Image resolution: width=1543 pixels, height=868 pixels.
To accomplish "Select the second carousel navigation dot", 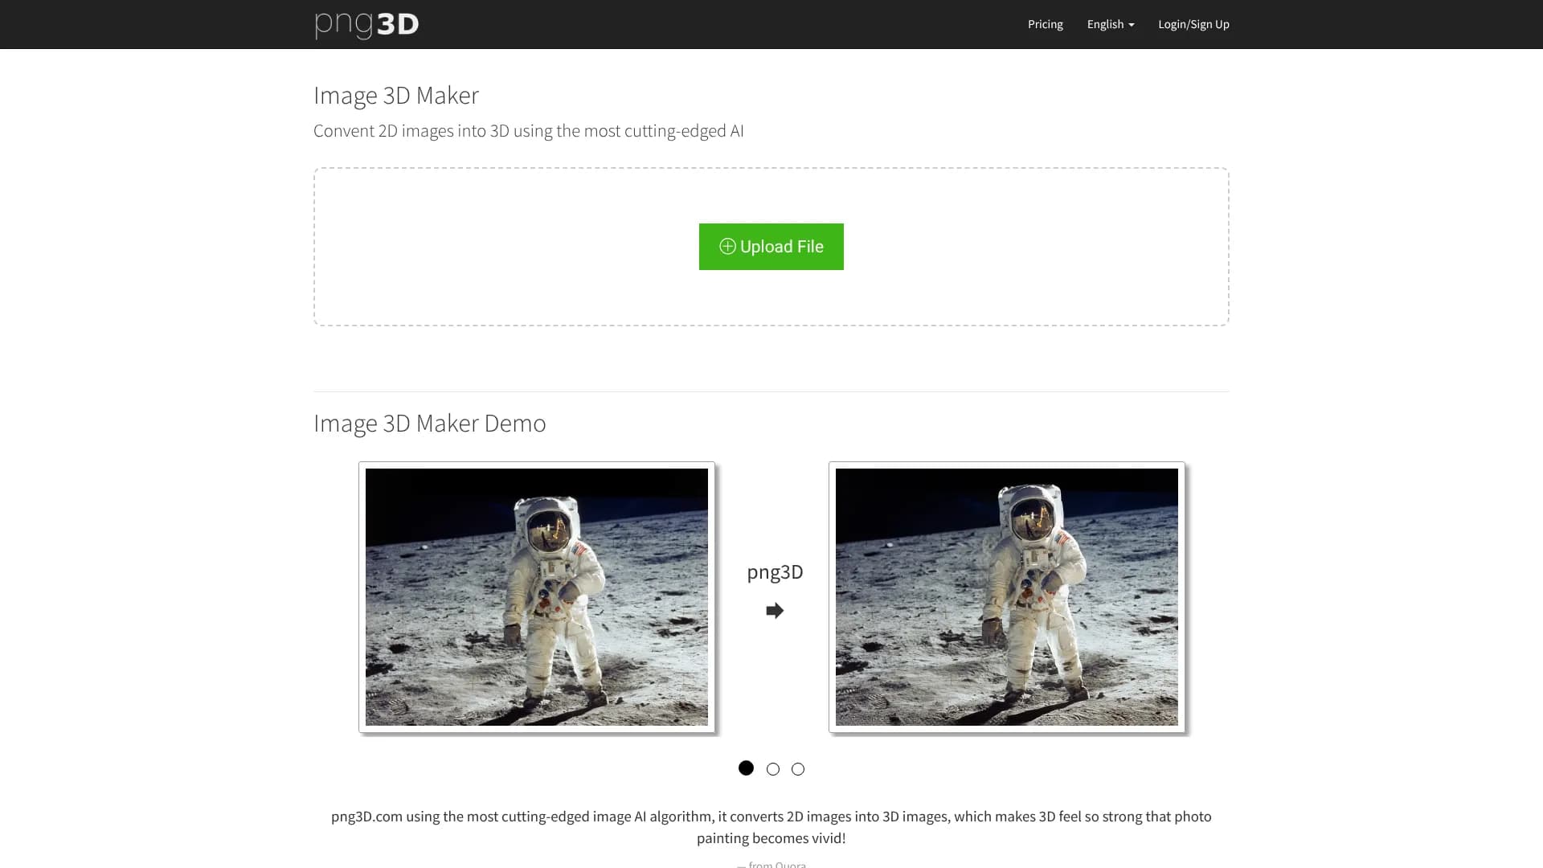I will [772, 768].
